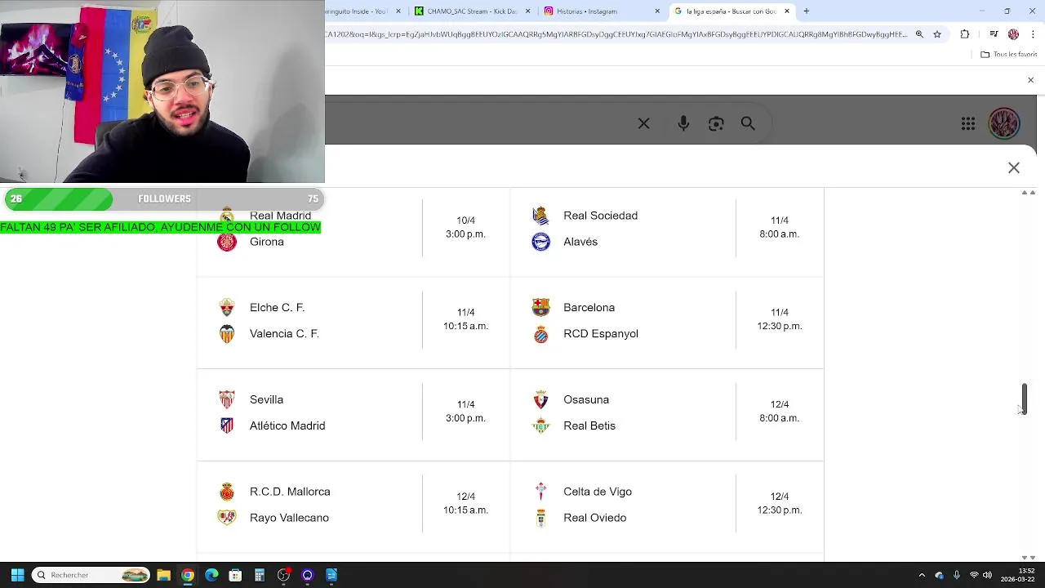Open OBS Studio from the taskbar

coord(283,575)
